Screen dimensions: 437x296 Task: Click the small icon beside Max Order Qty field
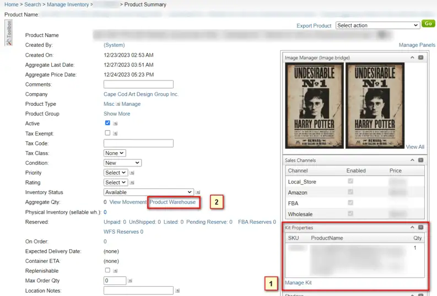click(130, 281)
